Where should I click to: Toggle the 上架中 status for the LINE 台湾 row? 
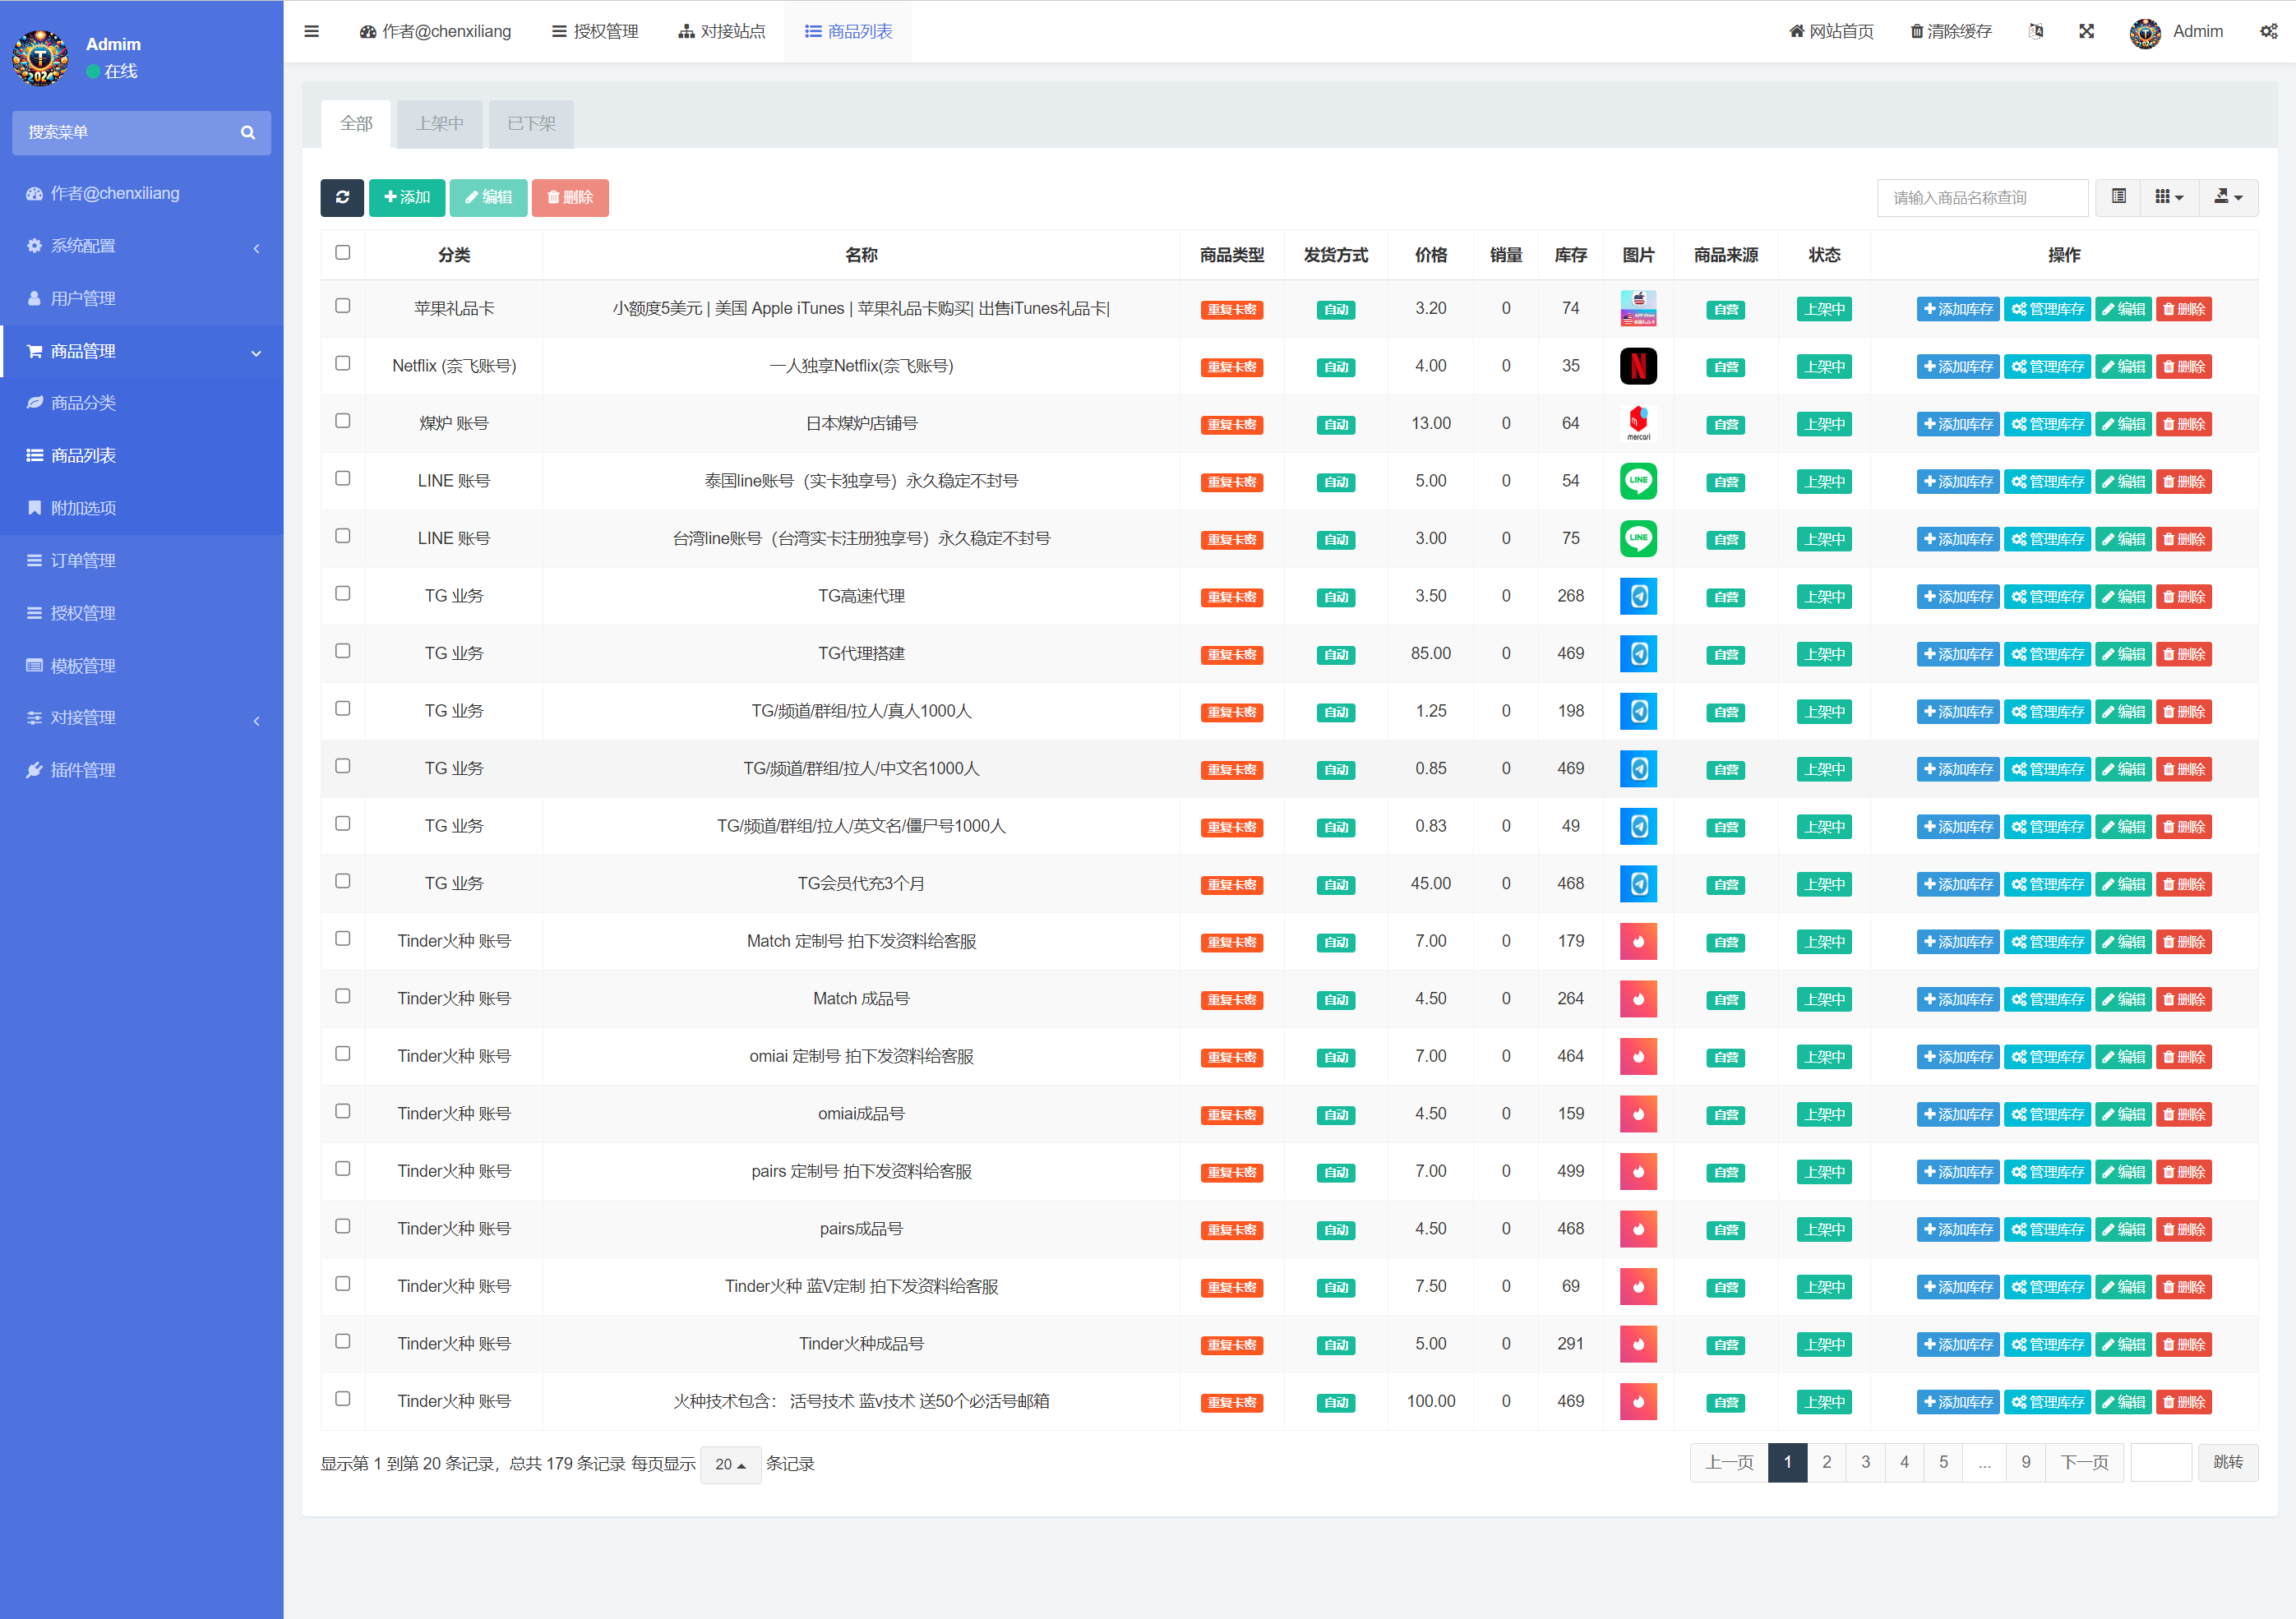1824,539
